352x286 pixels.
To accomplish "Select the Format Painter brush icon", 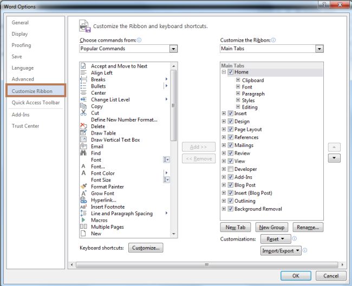I will [x=83, y=187].
